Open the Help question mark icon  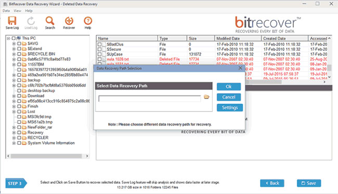coord(88,21)
